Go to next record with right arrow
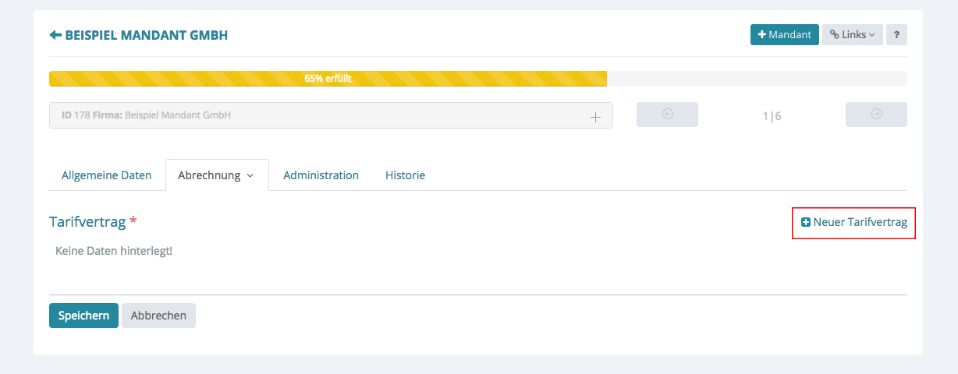 (876, 115)
